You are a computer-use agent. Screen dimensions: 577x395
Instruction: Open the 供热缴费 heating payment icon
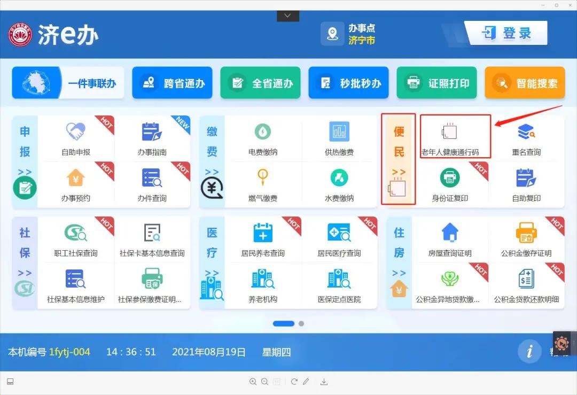click(x=339, y=131)
